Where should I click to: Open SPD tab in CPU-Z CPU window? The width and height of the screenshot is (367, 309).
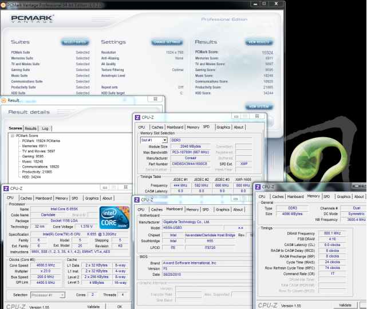click(74, 198)
